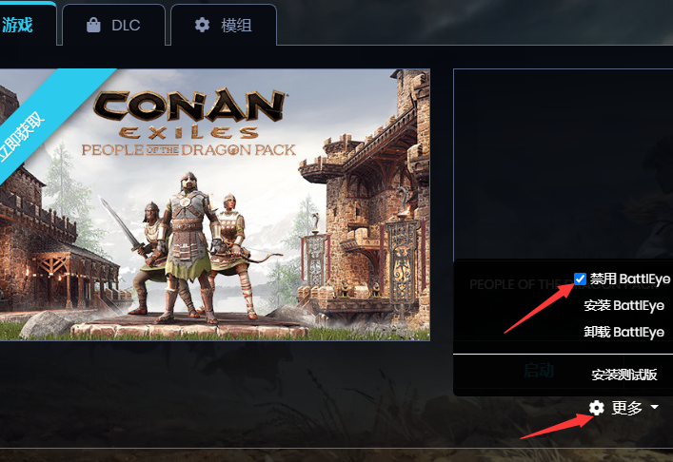The image size is (673, 462).
Task: Click the gear icon beside 更多
Action: click(x=597, y=408)
